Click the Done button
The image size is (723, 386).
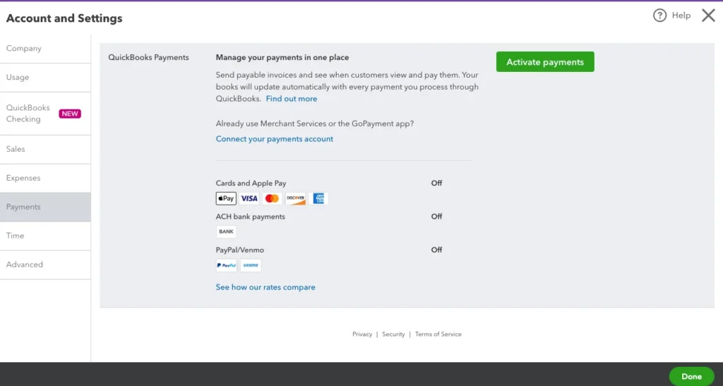[x=691, y=376]
